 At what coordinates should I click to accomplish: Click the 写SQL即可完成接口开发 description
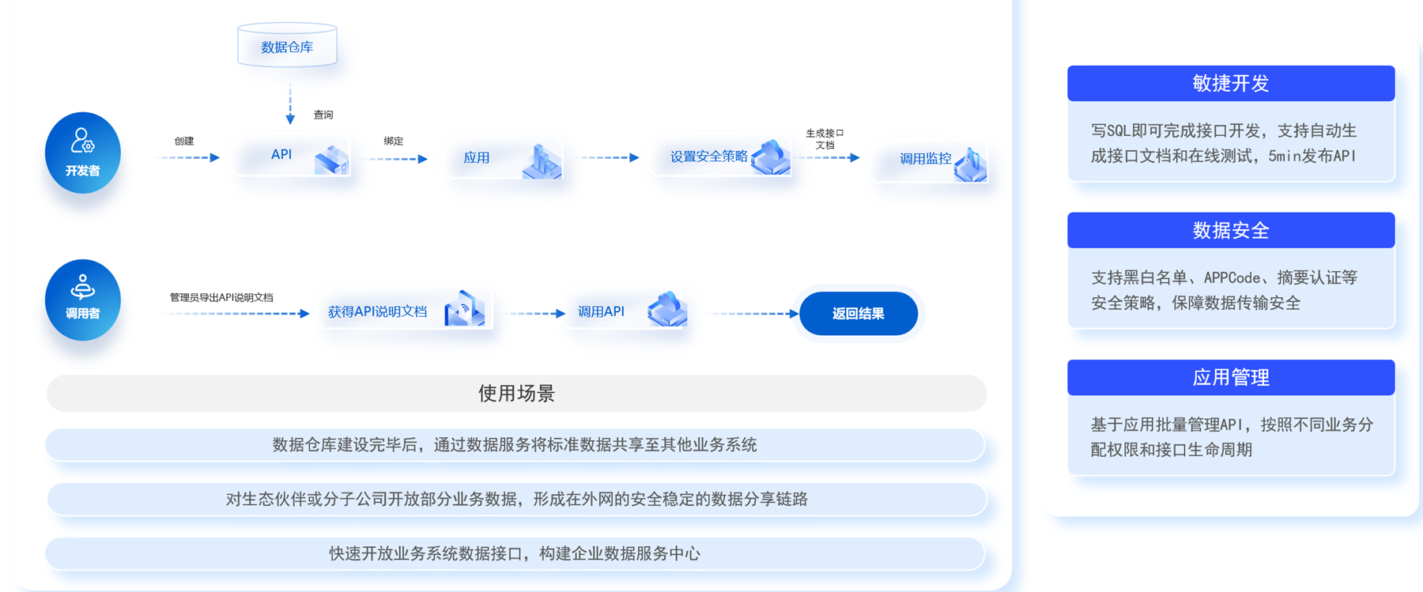(x=1224, y=143)
